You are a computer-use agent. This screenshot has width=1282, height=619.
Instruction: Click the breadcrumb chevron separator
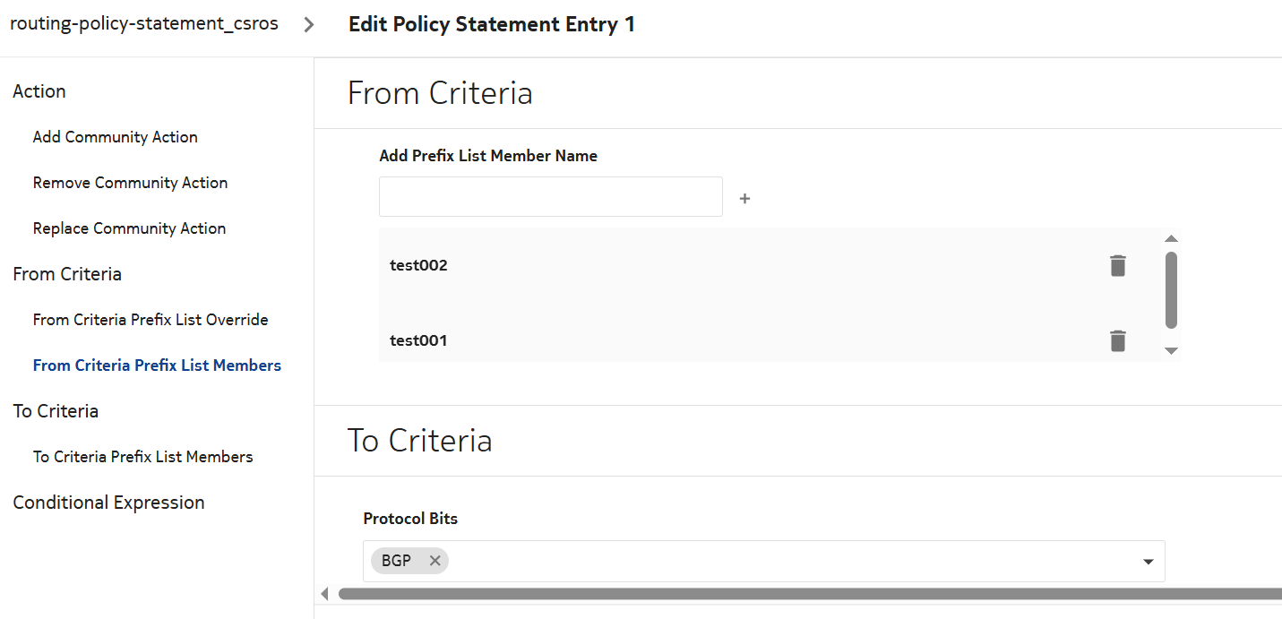click(309, 25)
